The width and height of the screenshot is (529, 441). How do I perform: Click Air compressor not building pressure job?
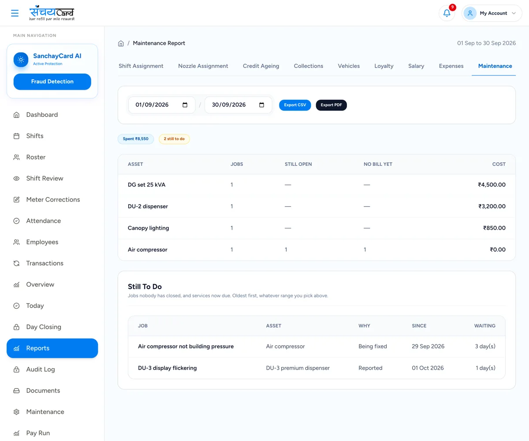[186, 347]
